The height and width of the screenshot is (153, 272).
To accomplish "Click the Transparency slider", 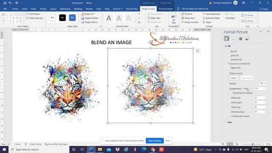I will [x=247, y=88].
